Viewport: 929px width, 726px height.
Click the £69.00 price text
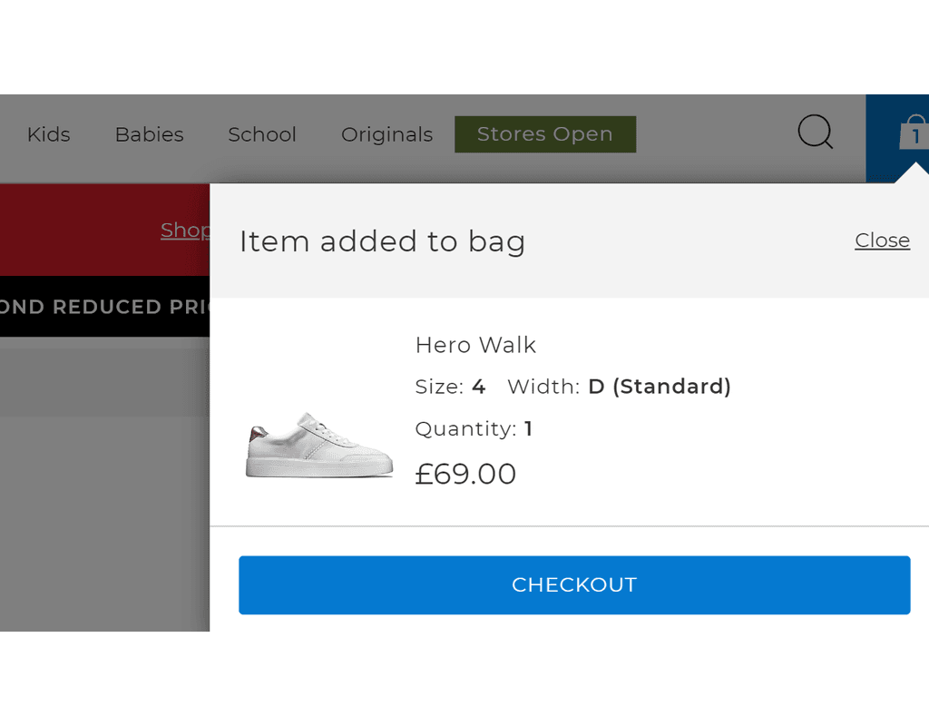coord(465,474)
